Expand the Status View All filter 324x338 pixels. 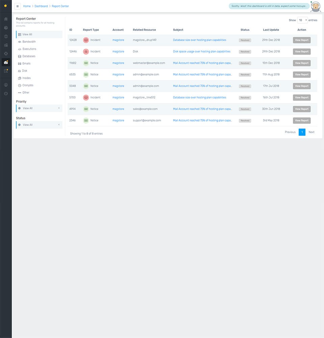pos(39,125)
